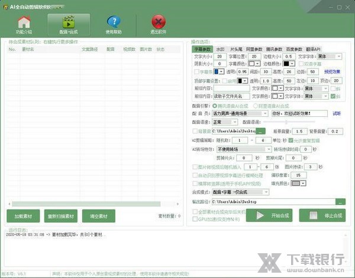
Task: Open the AI转场特效 transition dropdown
Action: click(244, 149)
